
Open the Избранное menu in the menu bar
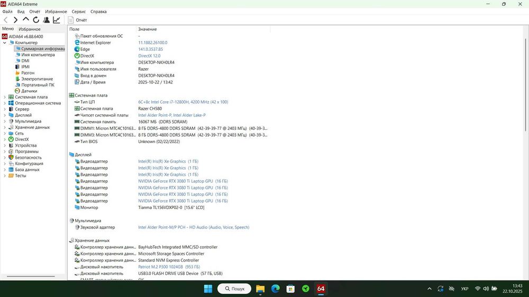click(x=56, y=12)
